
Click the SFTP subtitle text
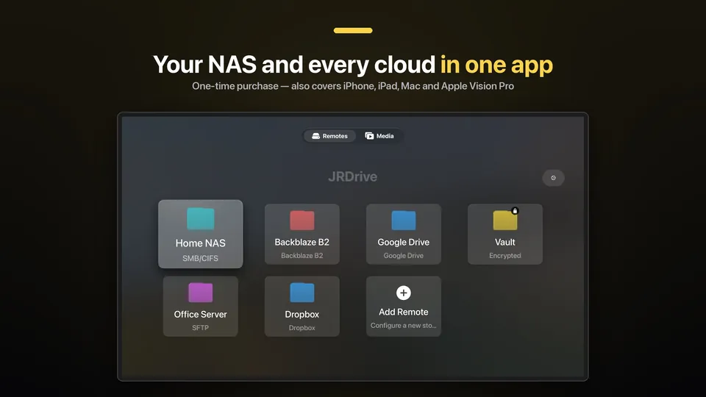[x=200, y=328]
